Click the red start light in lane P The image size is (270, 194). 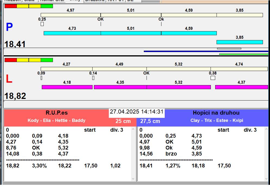[11, 6]
